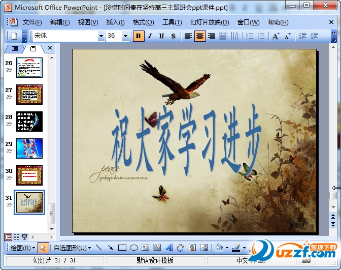
Task: Insert clip art
Action: click(x=192, y=248)
